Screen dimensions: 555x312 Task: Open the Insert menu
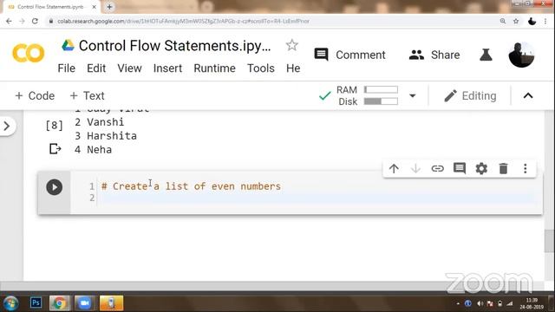(167, 68)
